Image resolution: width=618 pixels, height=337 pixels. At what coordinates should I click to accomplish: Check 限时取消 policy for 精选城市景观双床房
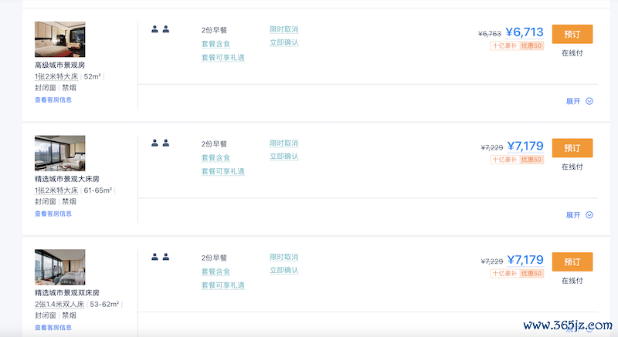(284, 257)
